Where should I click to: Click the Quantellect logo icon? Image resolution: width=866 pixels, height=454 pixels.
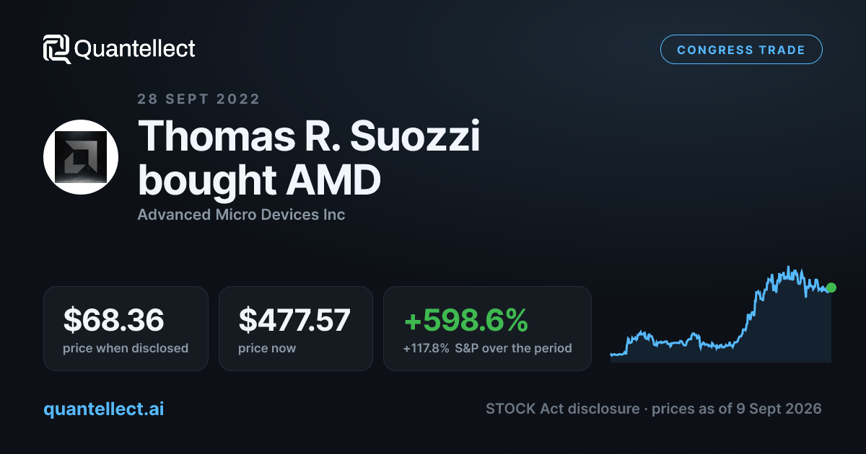57,49
